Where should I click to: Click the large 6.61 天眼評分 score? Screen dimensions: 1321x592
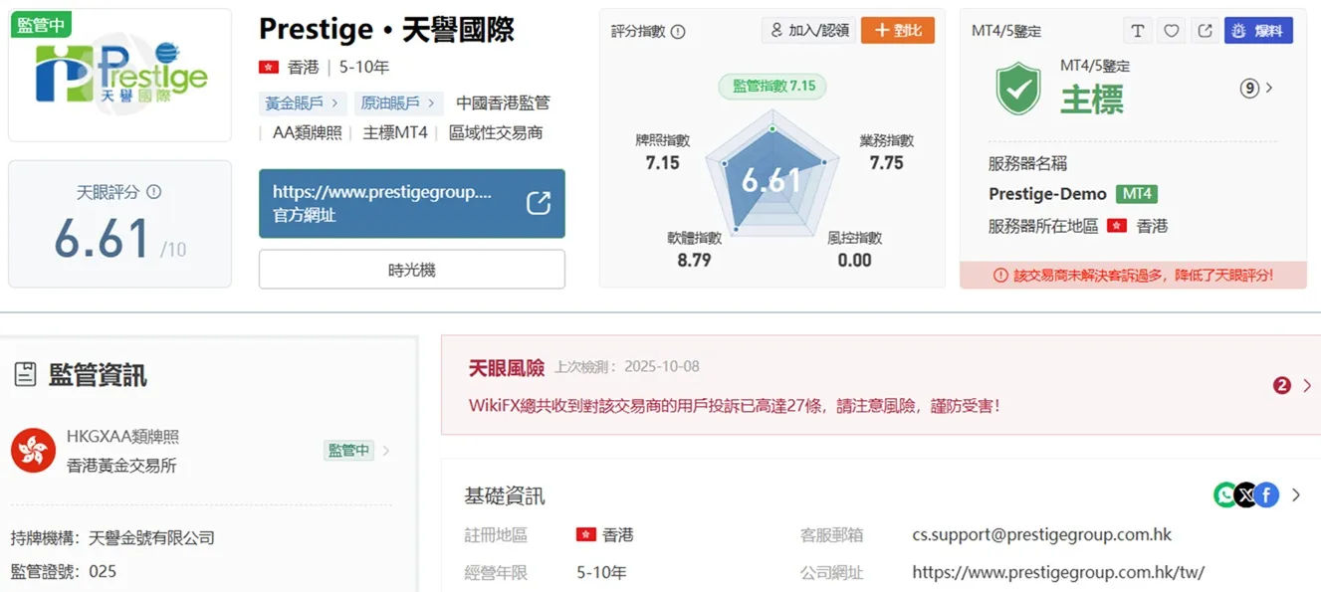click(102, 240)
